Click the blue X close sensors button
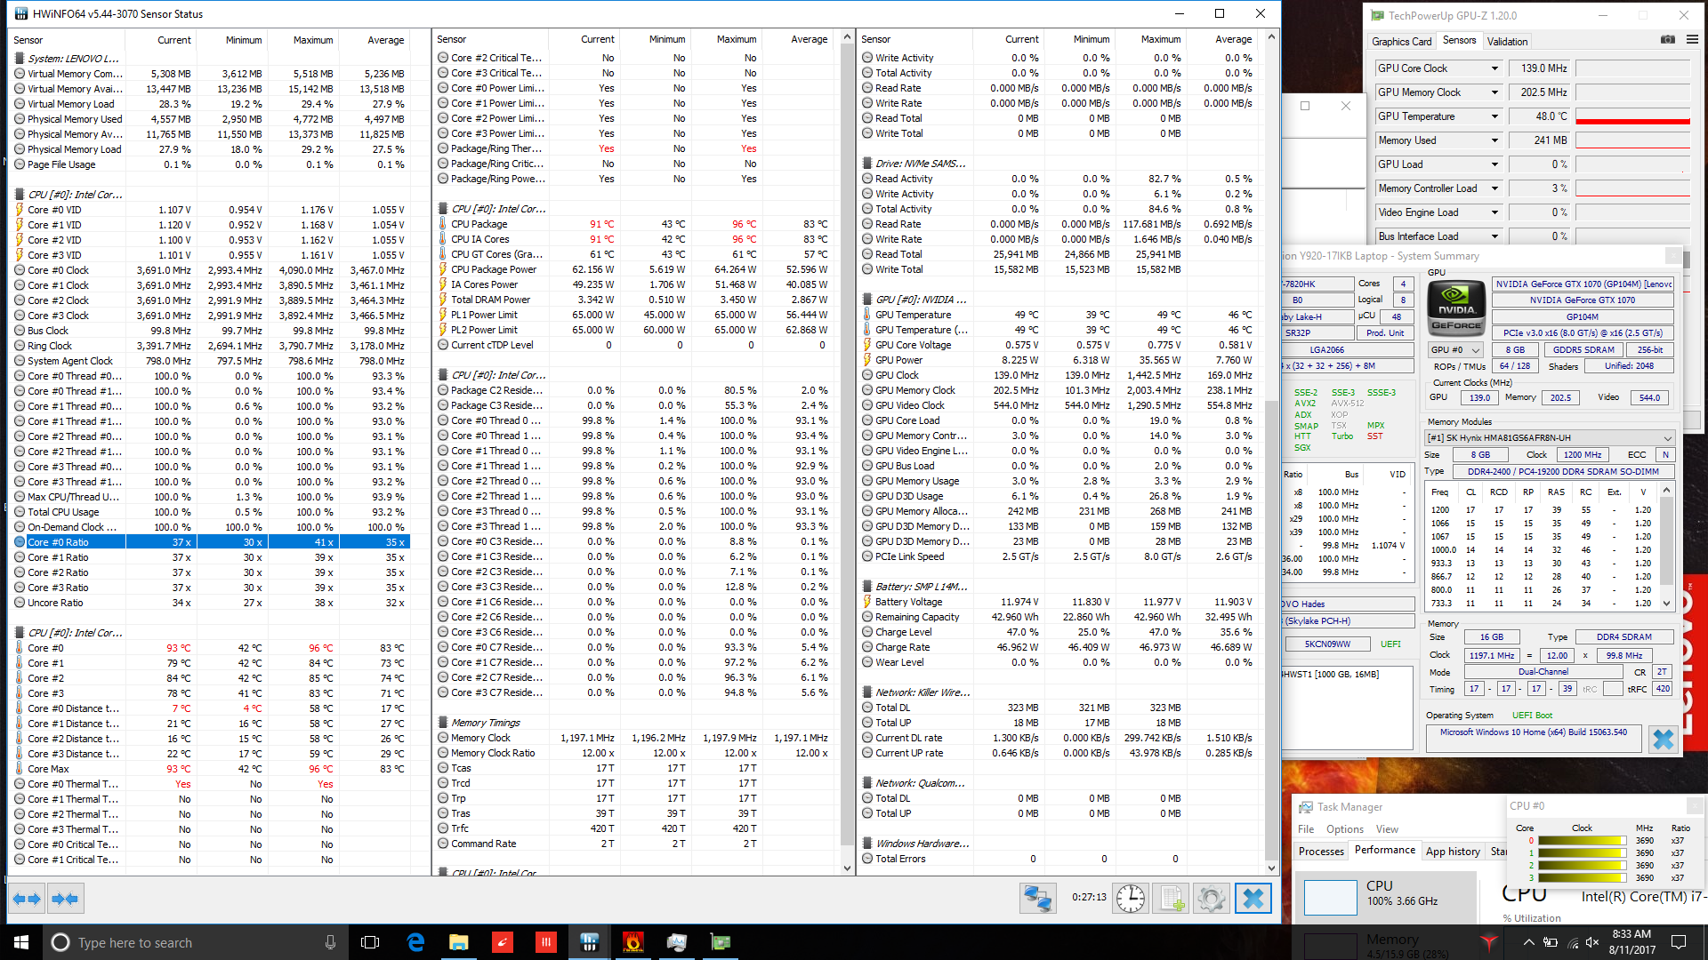 1253,899
